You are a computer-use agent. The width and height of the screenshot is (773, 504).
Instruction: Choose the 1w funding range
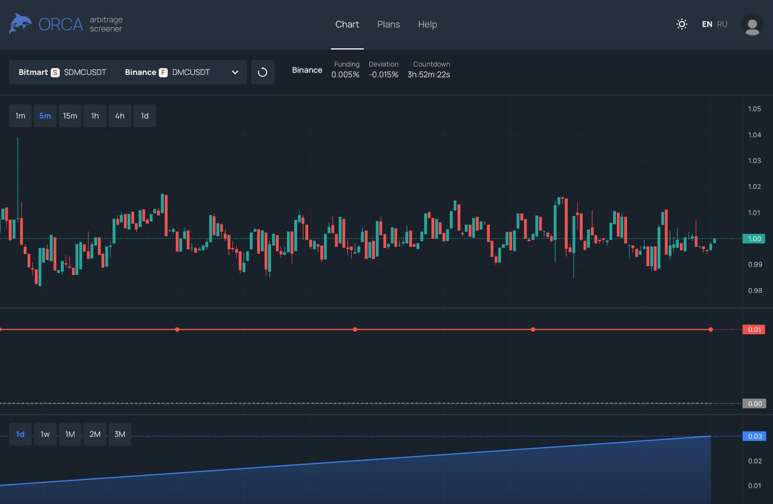[x=45, y=434]
